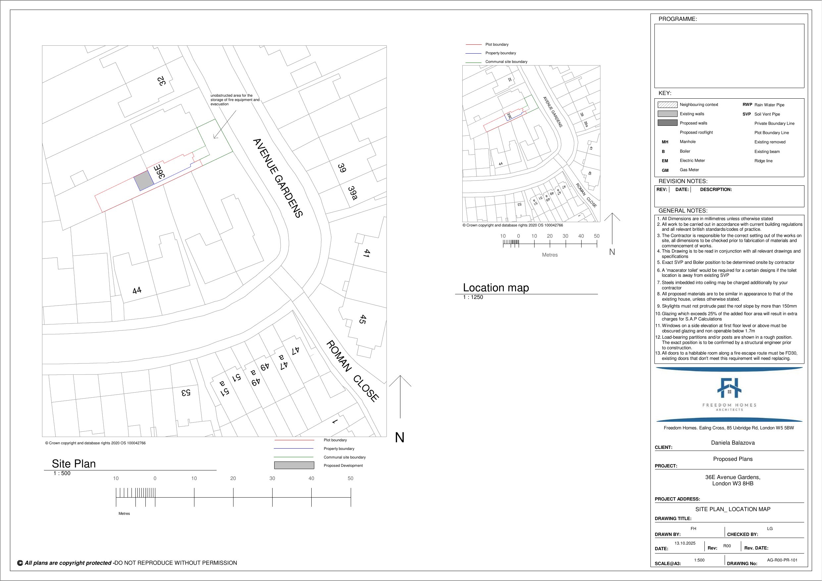
Task: Click the empty PROGRAMME box
Action: click(729, 56)
